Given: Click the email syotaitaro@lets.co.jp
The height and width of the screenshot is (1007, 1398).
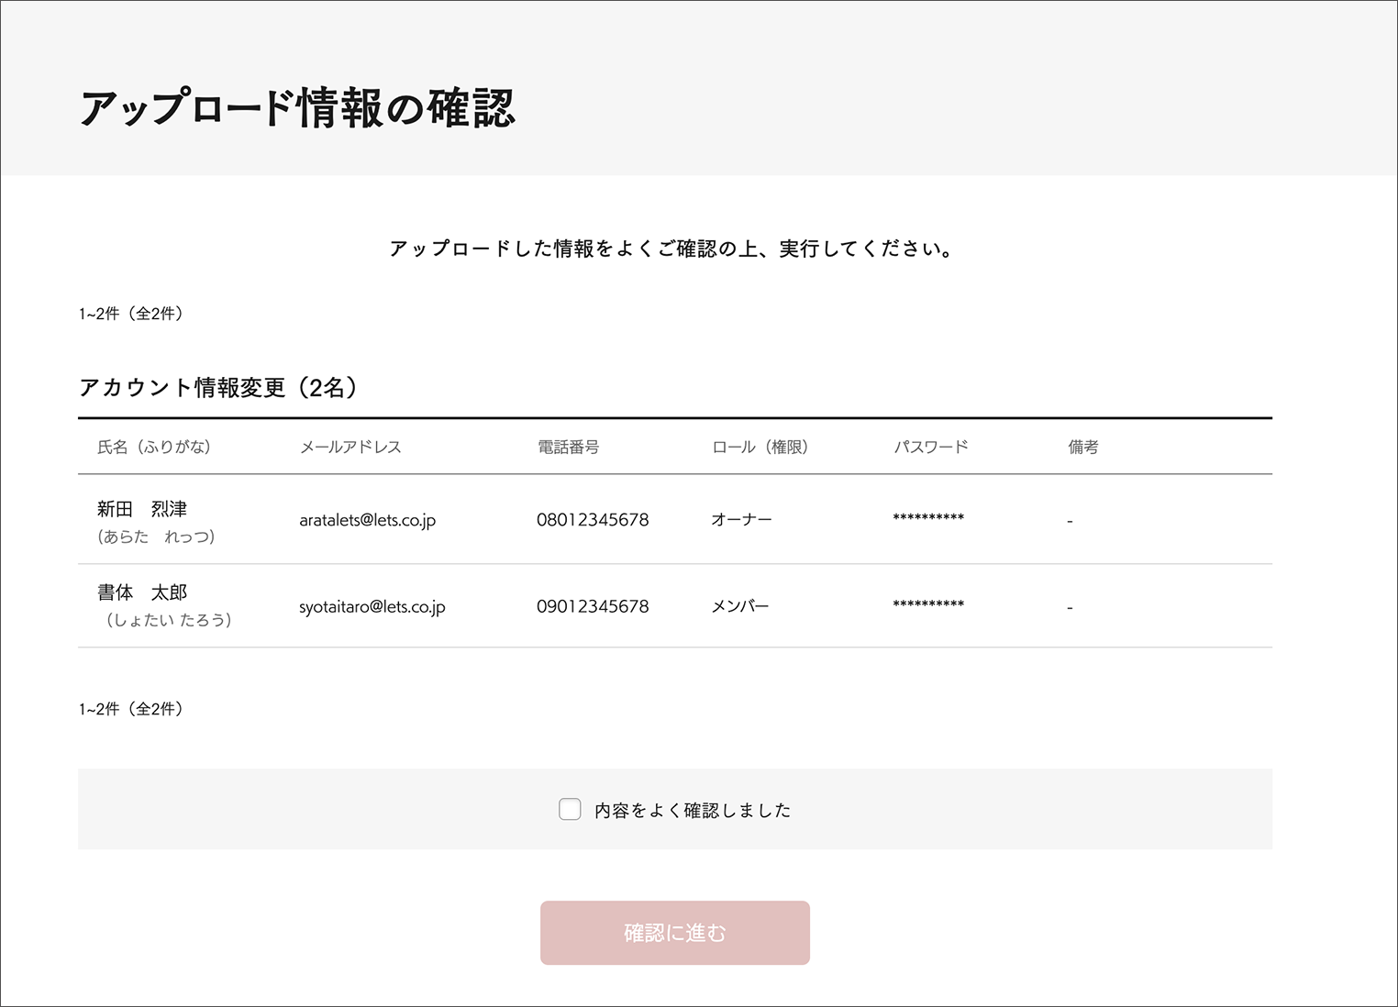Looking at the screenshot, I should [x=372, y=607].
